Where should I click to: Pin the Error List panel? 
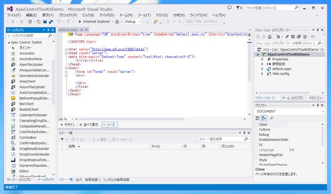point(244,133)
